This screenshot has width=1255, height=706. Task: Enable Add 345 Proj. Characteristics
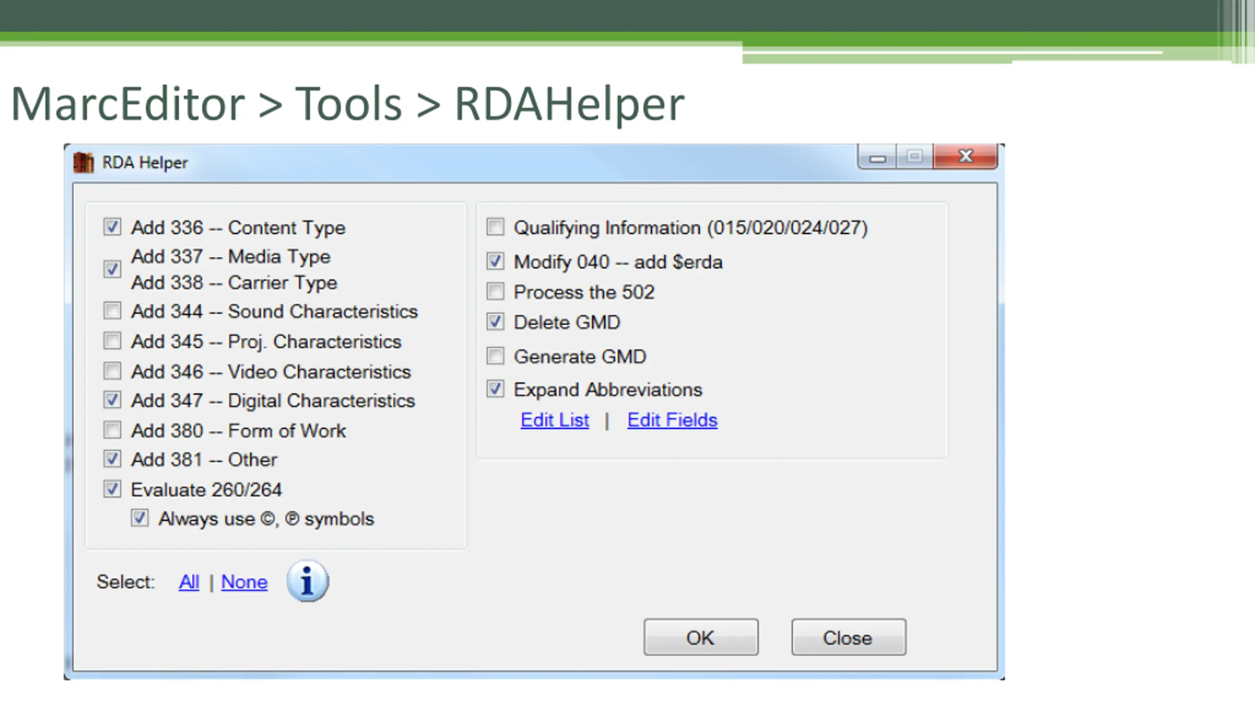(x=112, y=340)
